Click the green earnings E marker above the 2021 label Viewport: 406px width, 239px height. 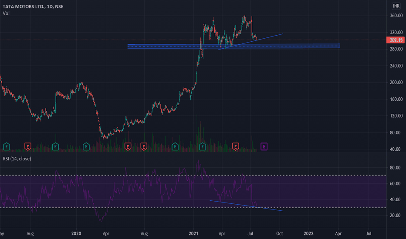pyautogui.click(x=203, y=147)
